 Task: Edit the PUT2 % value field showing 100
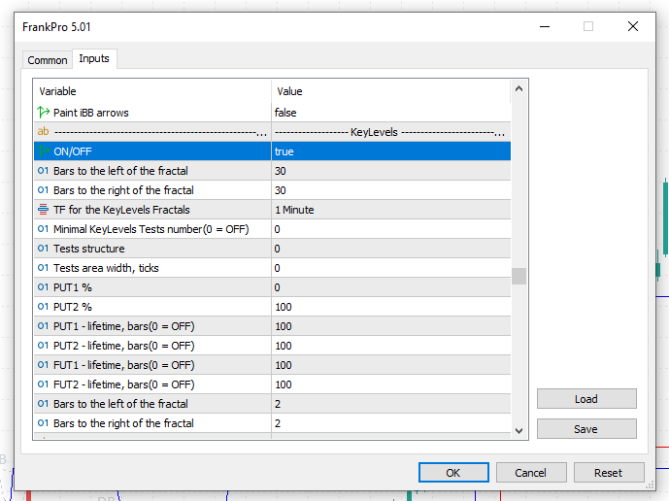tap(389, 307)
